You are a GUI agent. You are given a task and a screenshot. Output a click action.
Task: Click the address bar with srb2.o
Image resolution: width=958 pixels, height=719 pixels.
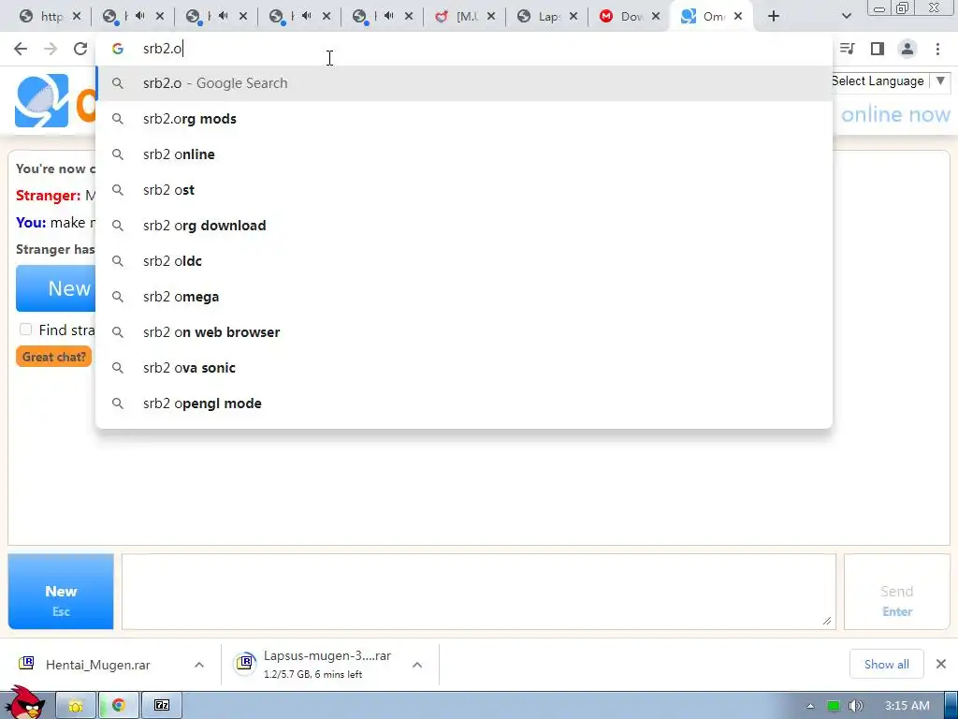(x=464, y=49)
